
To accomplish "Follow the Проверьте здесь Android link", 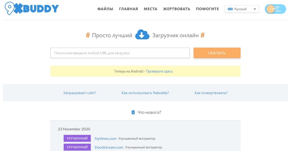I will click(159, 71).
